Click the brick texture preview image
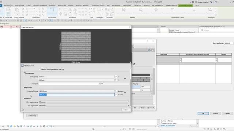 pos(76,46)
